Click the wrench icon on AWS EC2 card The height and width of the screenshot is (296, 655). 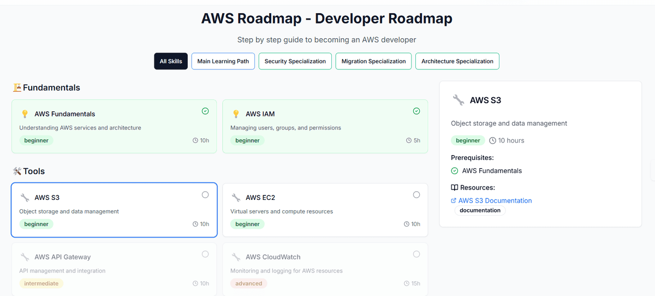tap(236, 198)
